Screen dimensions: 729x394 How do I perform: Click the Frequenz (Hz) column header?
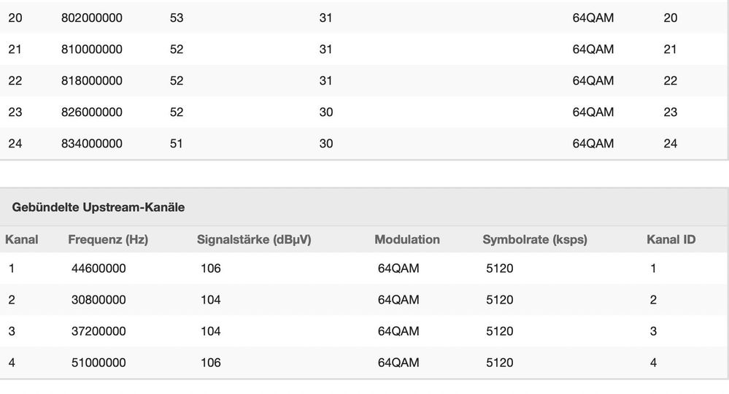(x=108, y=240)
